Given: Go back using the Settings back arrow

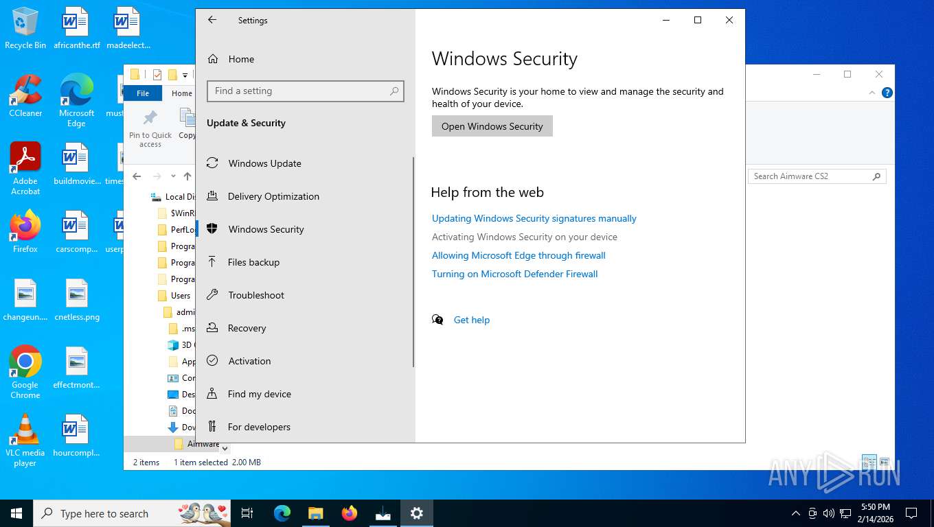Looking at the screenshot, I should [x=212, y=20].
